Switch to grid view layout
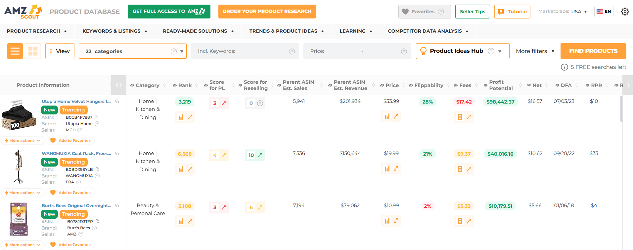The width and height of the screenshot is (633, 250). tap(33, 51)
